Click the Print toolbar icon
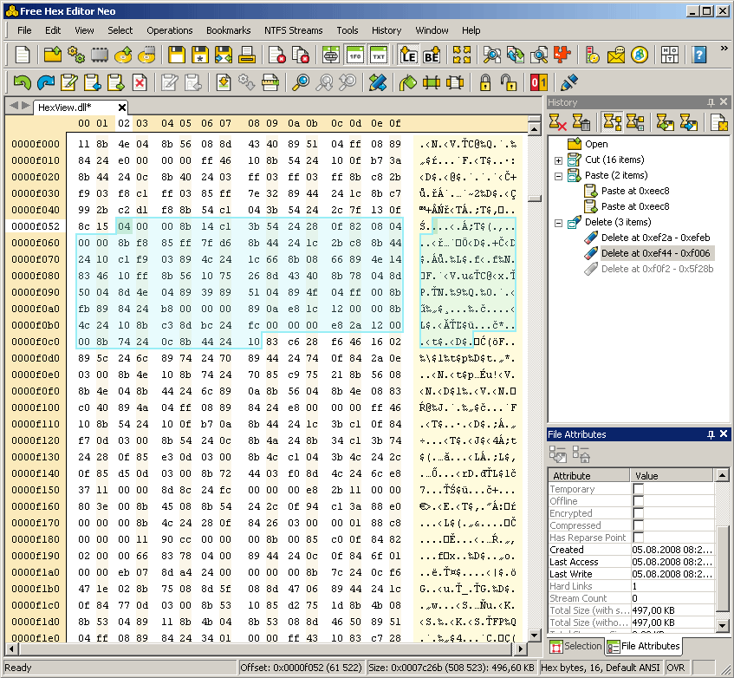 click(x=247, y=55)
